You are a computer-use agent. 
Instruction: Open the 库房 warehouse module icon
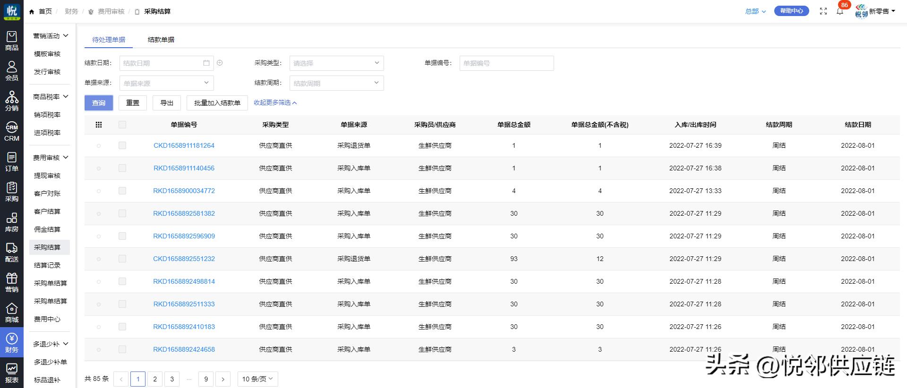pyautogui.click(x=12, y=222)
